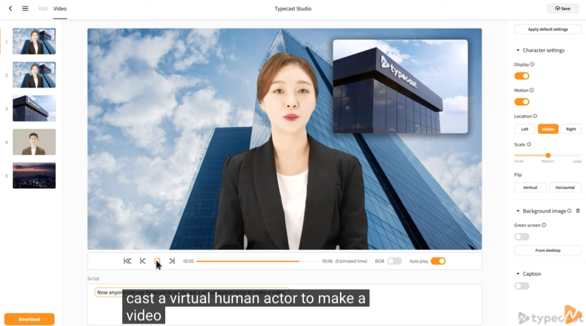This screenshot has height=326, width=586.
Task: Select the Video tab
Action: pos(60,9)
